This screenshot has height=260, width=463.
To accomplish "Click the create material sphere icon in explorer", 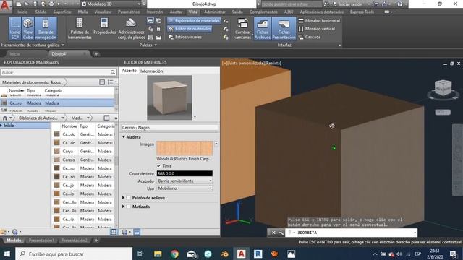I will [14, 232].
